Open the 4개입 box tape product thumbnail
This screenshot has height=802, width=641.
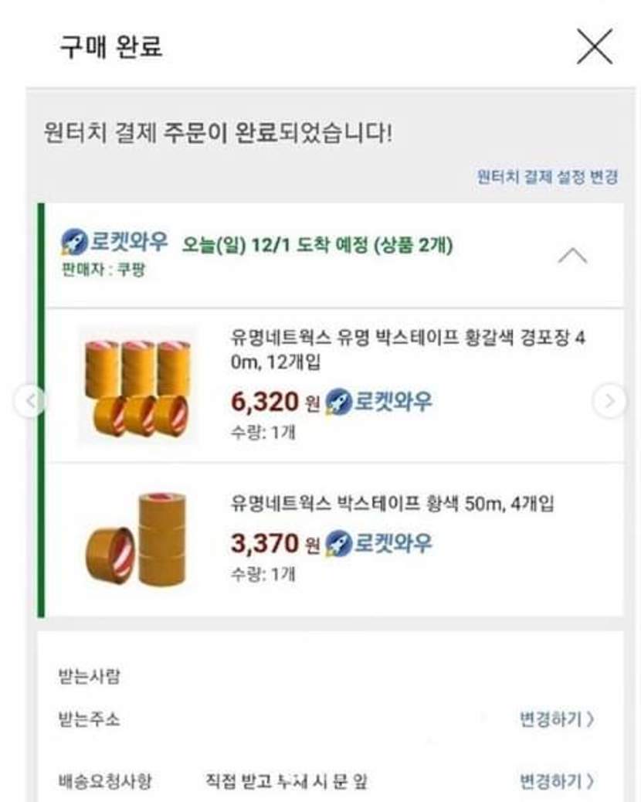coord(137,539)
